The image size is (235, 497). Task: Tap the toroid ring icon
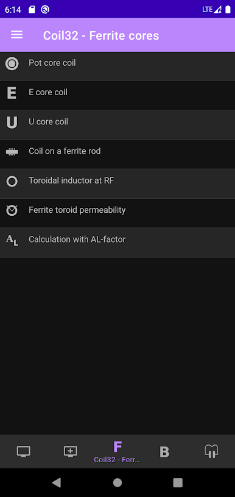(12, 181)
